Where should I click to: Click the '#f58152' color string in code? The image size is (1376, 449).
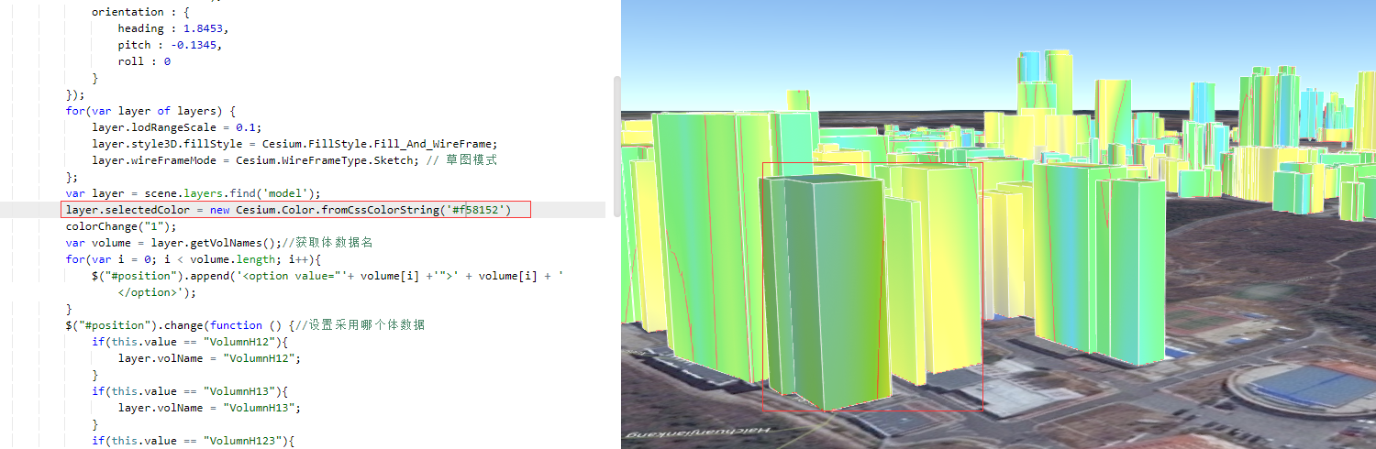(477, 210)
